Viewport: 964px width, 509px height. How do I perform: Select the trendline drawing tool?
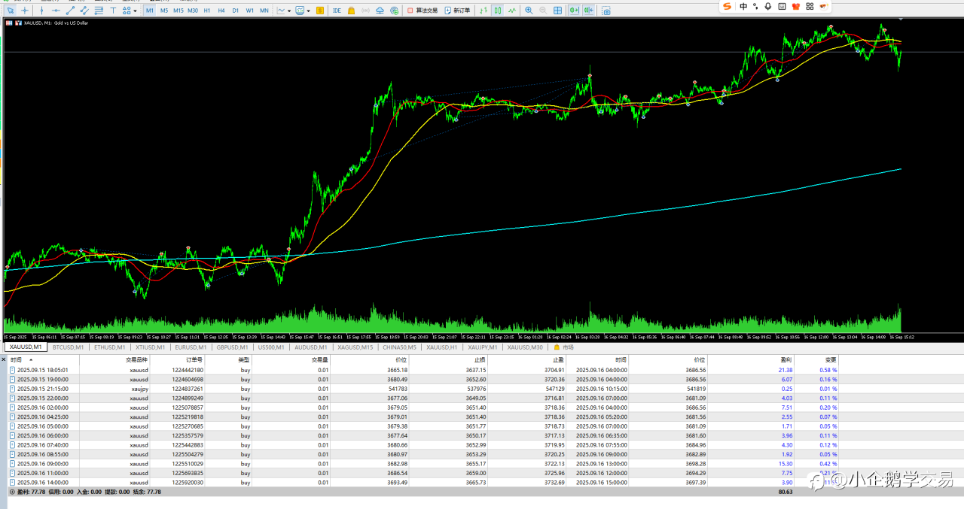pyautogui.click(x=70, y=11)
